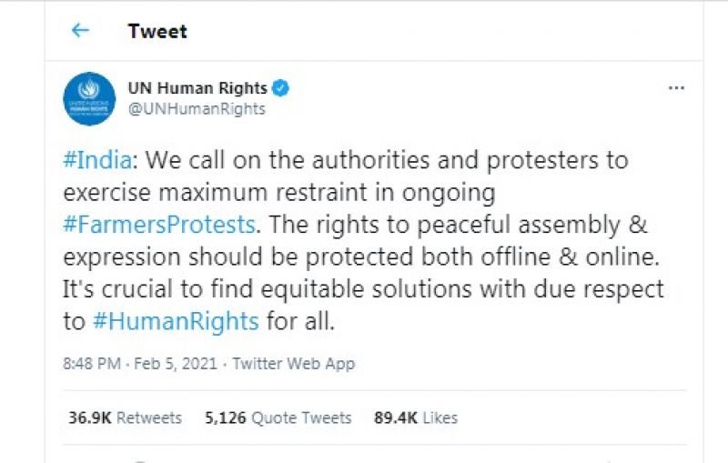This screenshot has height=463, width=728.
Task: Open the tweet's three-dot More menu
Action: (676, 88)
